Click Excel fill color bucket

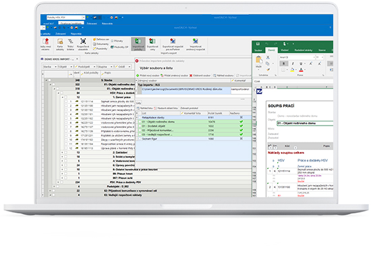[x=292, y=70]
